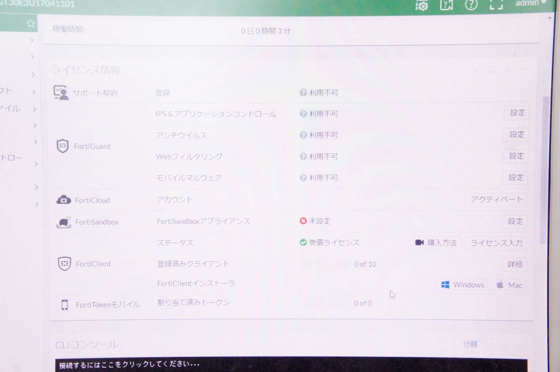Click 設定 button in Webフィルタリング row
The height and width of the screenshot is (372, 560).
(516, 156)
